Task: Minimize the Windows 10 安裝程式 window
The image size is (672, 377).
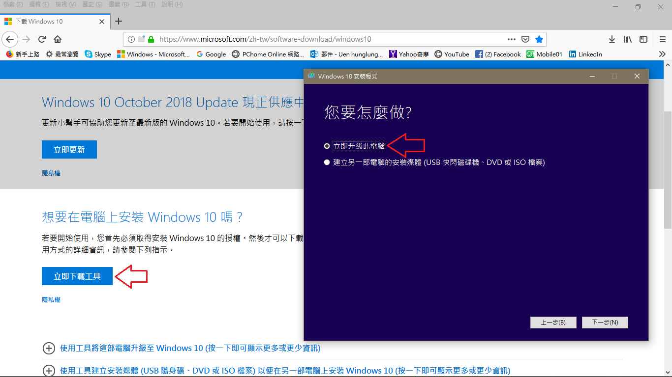Action: point(592,76)
